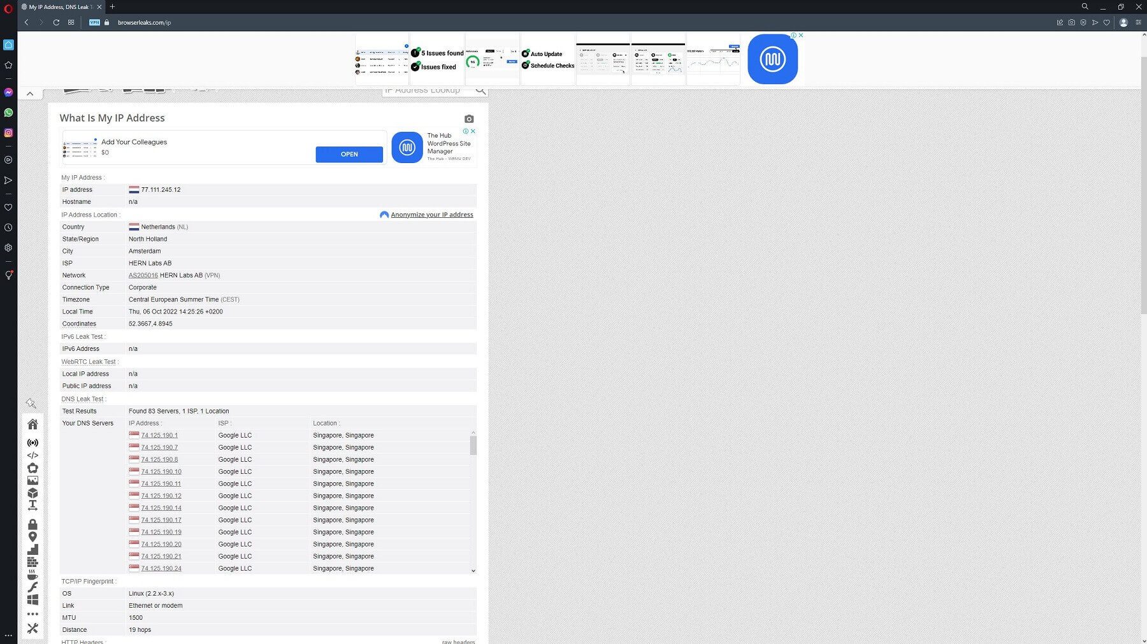Screen dimensions: 1147x644
Task: Close the My IP Address tab
Action: click(x=99, y=6)
